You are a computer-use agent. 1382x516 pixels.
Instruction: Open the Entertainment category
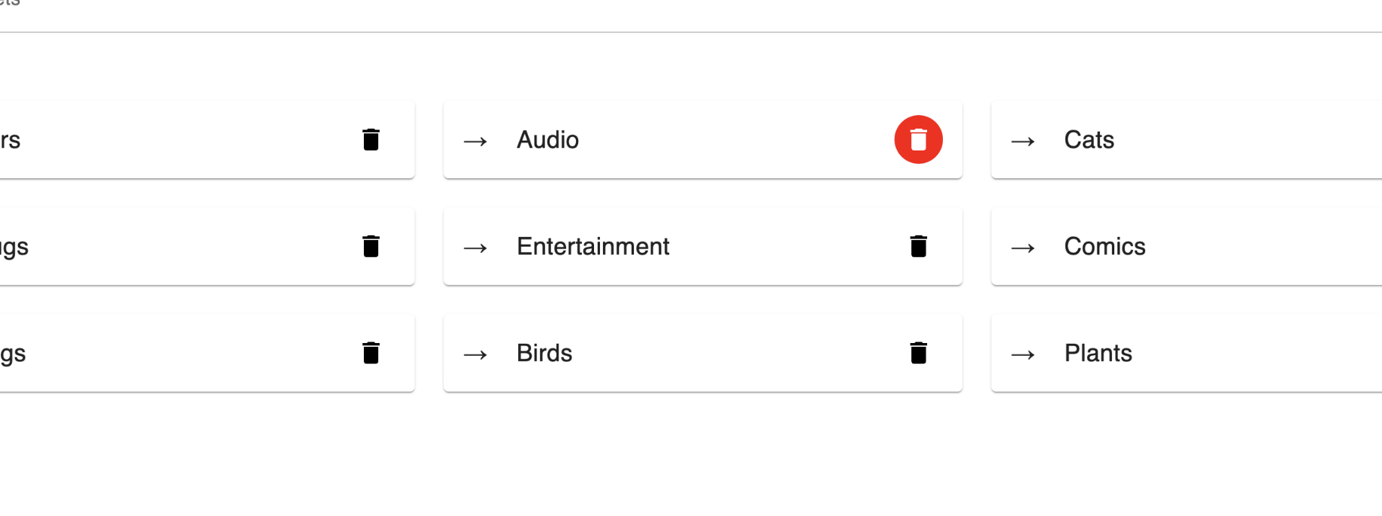coord(593,247)
